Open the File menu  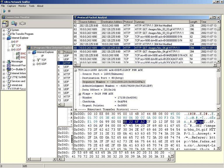pyautogui.click(x=3, y=6)
